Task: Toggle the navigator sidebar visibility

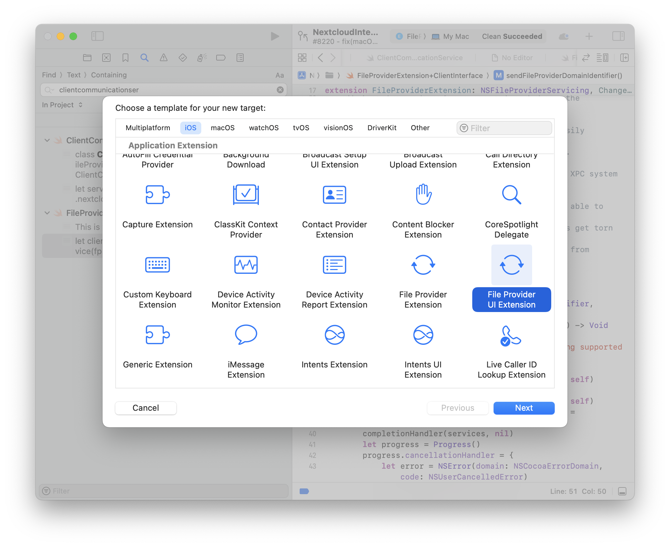Action: [98, 36]
